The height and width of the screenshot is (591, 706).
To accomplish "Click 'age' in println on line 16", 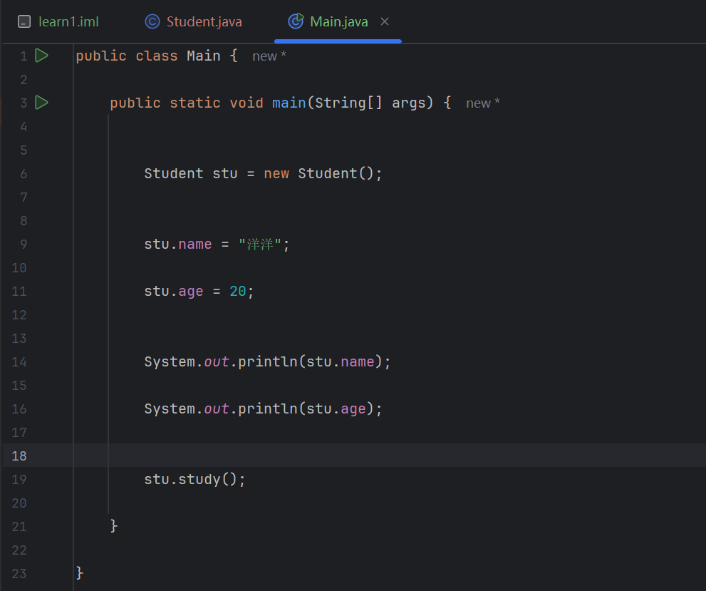I will pos(353,409).
